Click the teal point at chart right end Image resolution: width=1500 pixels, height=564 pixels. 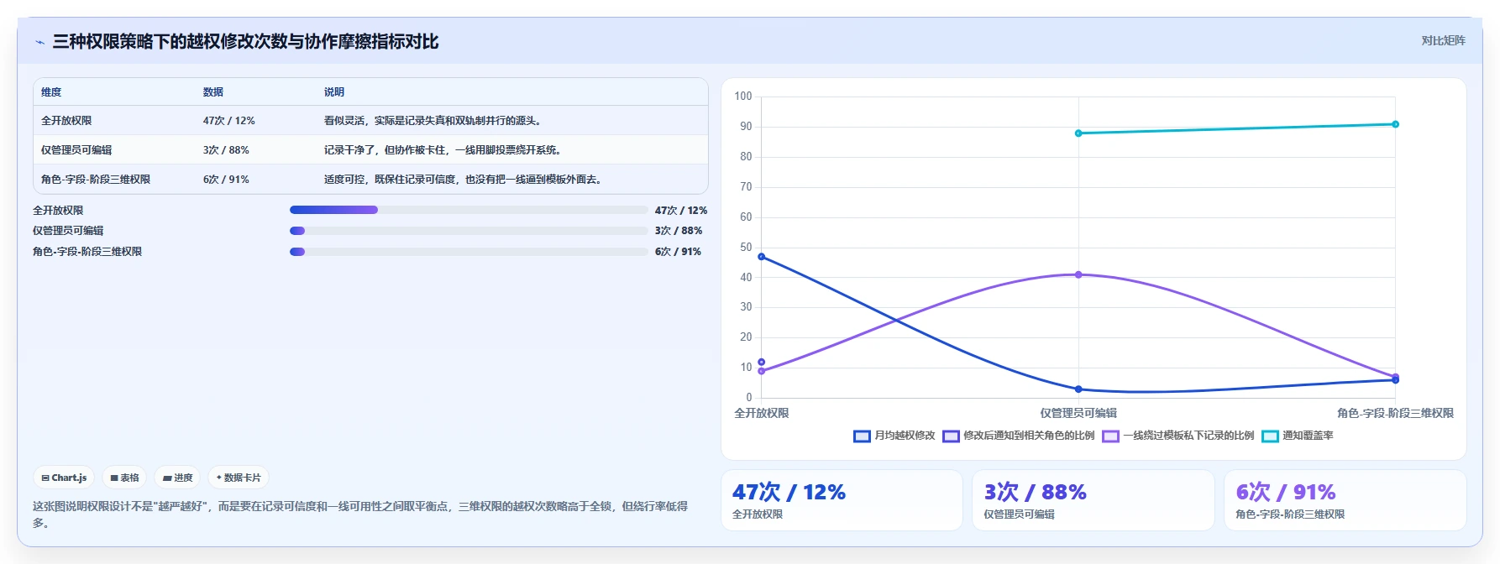point(1395,124)
